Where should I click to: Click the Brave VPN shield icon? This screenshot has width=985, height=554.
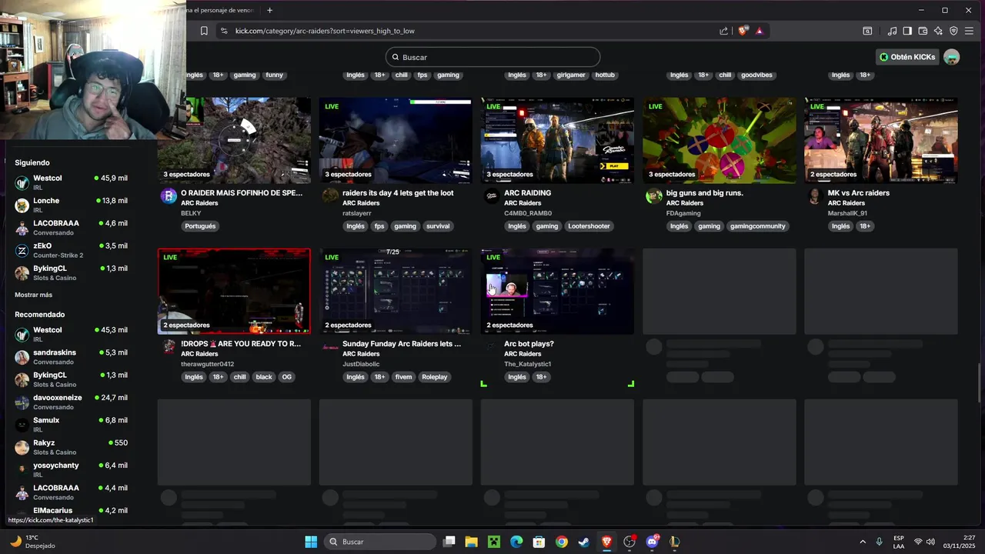coord(953,31)
